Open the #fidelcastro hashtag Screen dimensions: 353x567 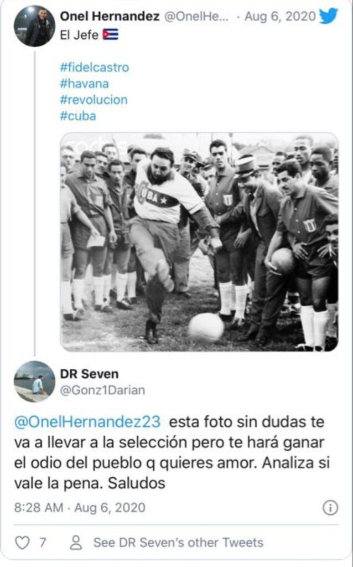(x=95, y=68)
